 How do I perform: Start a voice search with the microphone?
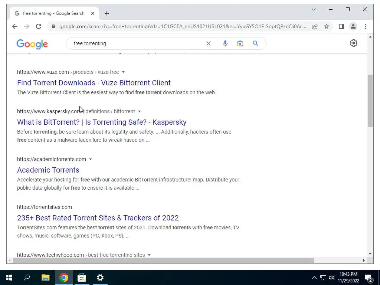pos(225,43)
